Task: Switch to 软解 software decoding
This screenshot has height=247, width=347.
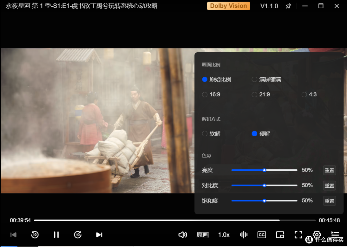Action: click(211, 134)
